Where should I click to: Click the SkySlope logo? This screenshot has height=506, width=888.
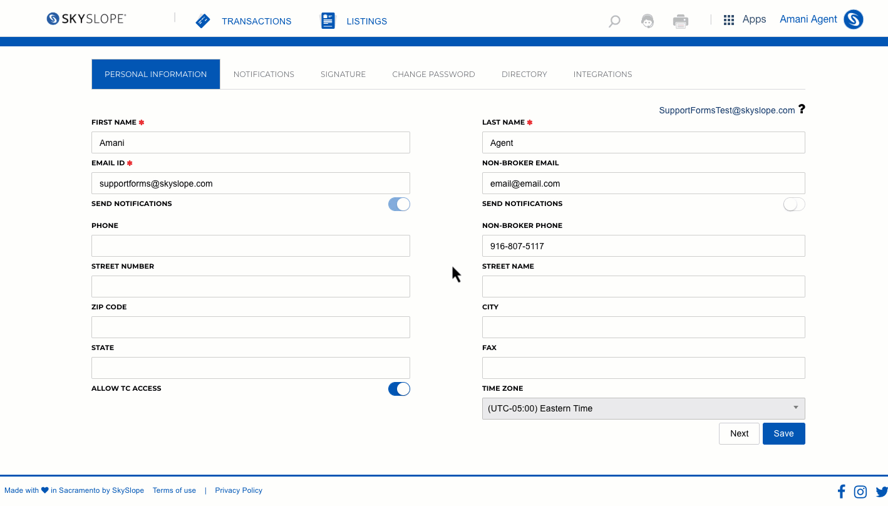[86, 19]
